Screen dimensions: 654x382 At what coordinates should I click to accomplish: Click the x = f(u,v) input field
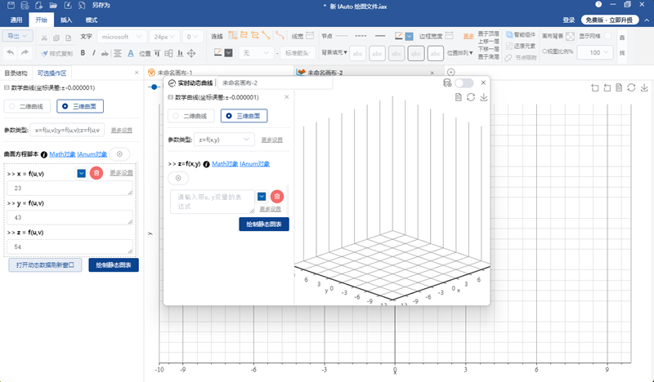(x=69, y=189)
